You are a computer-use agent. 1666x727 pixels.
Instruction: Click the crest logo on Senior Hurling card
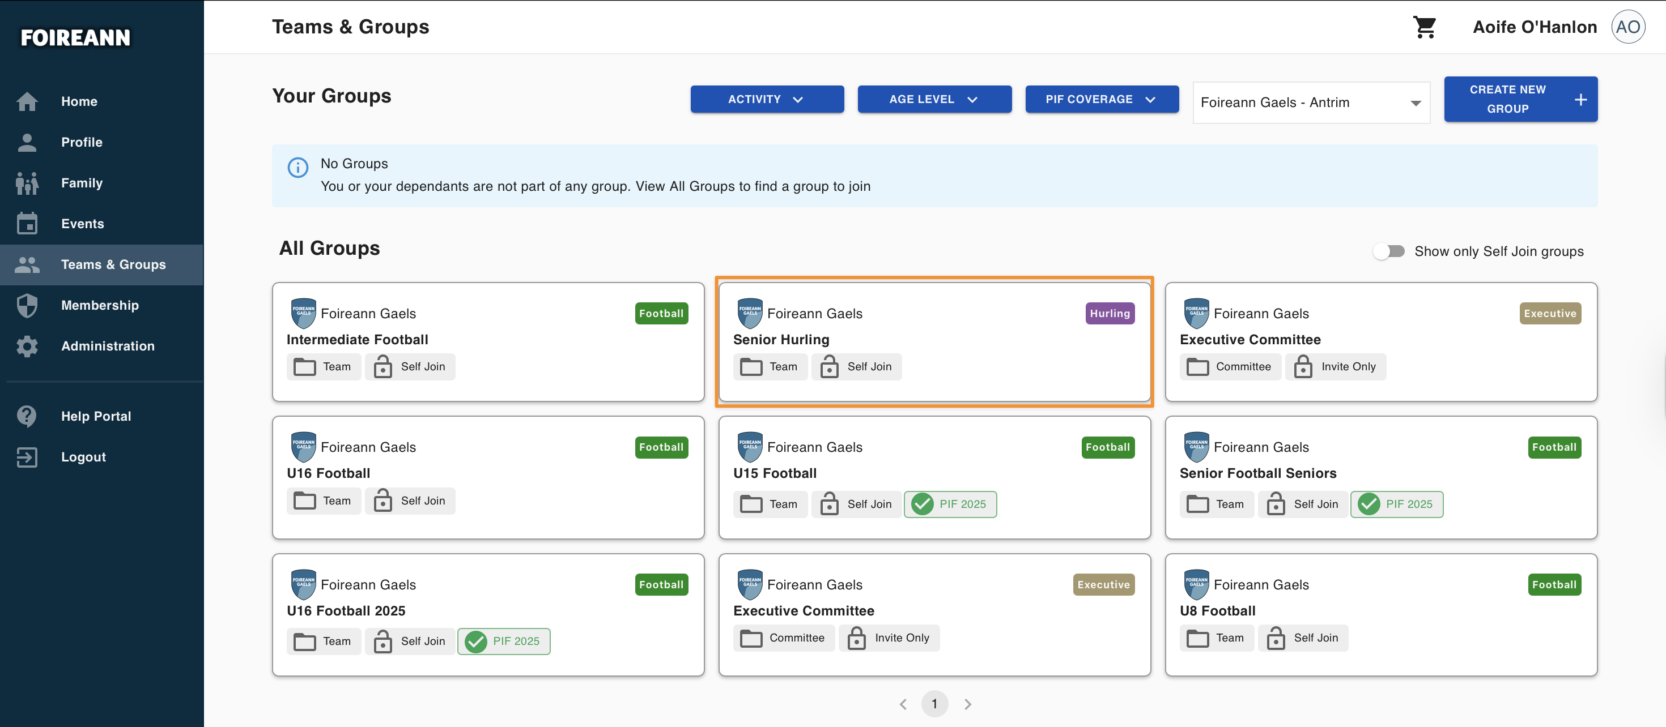(x=750, y=313)
